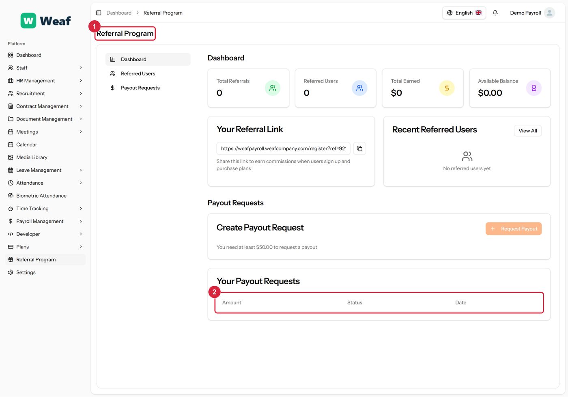This screenshot has height=414, width=568.
Task: Click the Attendance clock icon
Action: 11,183
